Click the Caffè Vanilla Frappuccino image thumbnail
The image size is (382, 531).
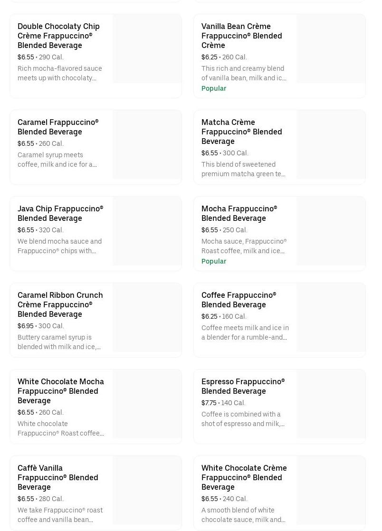point(147,491)
